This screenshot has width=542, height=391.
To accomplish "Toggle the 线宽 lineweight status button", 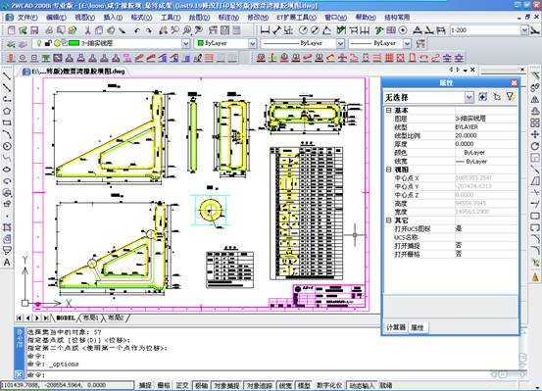I will click(x=285, y=385).
